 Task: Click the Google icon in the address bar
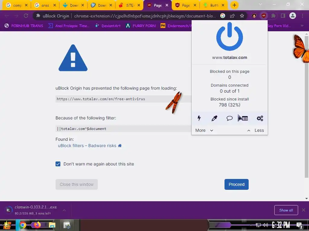tap(223, 16)
